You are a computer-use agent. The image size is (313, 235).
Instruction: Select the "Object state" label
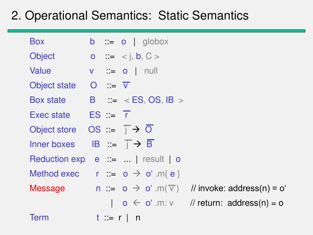click(x=53, y=85)
